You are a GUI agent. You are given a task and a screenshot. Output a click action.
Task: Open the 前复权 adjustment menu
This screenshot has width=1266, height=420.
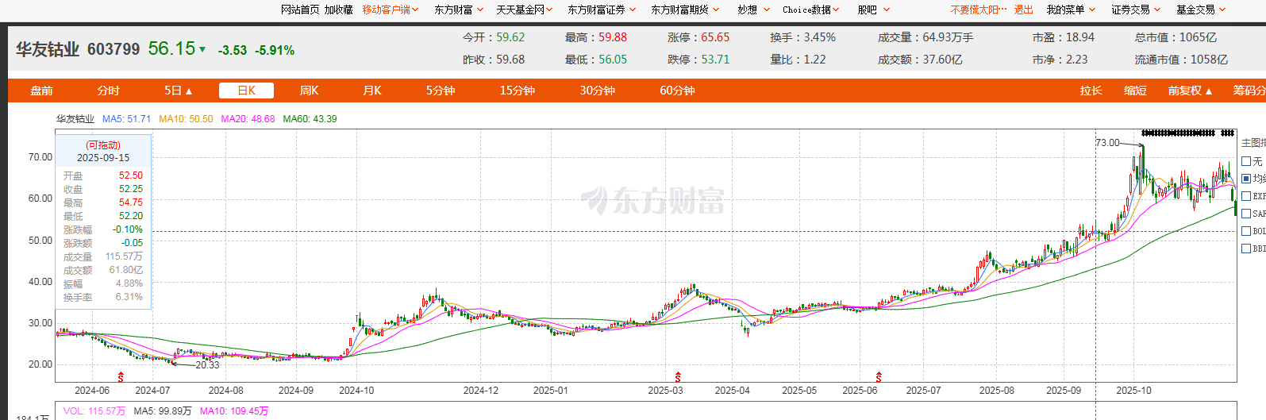[1190, 91]
